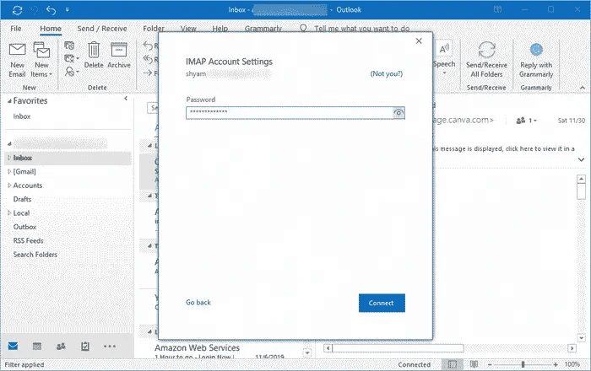591x371 pixels.
Task: Open the Folder tab
Action: [154, 29]
